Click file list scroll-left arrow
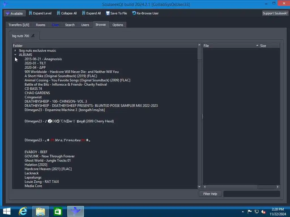The image size is (290, 217). (205, 187)
